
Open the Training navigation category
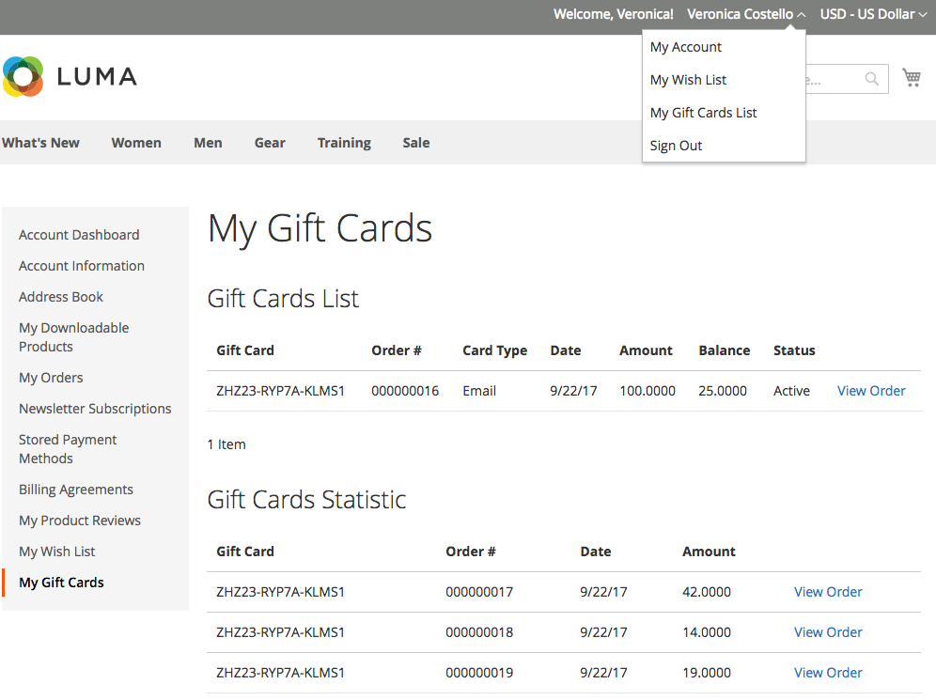click(x=344, y=143)
